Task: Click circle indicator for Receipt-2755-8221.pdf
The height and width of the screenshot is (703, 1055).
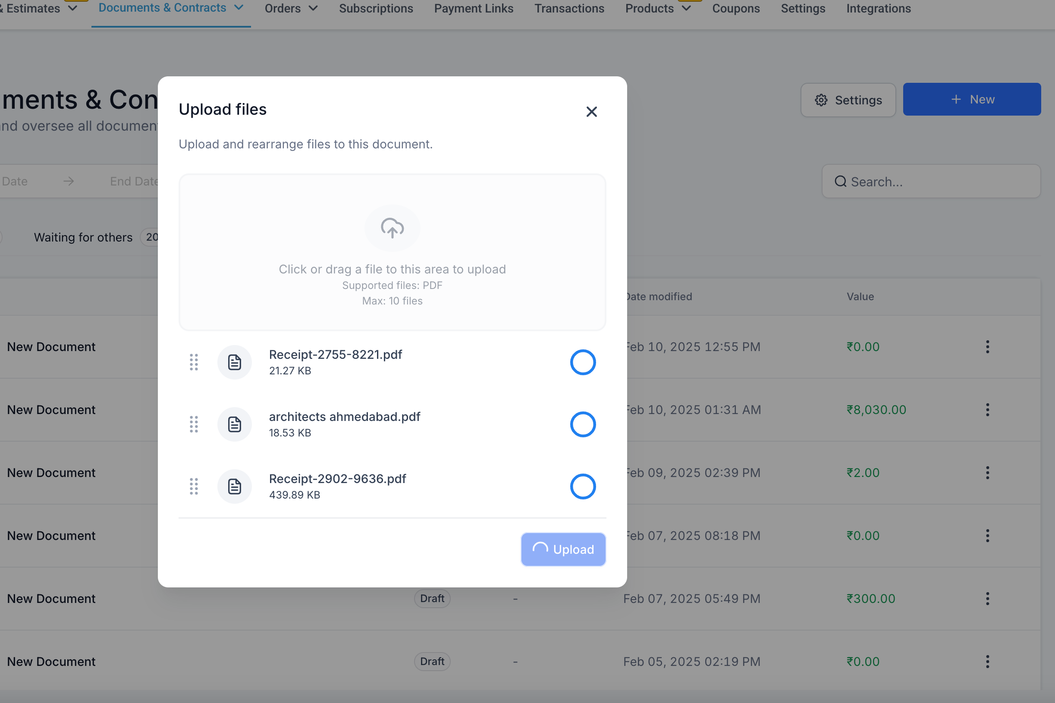Action: (x=582, y=362)
